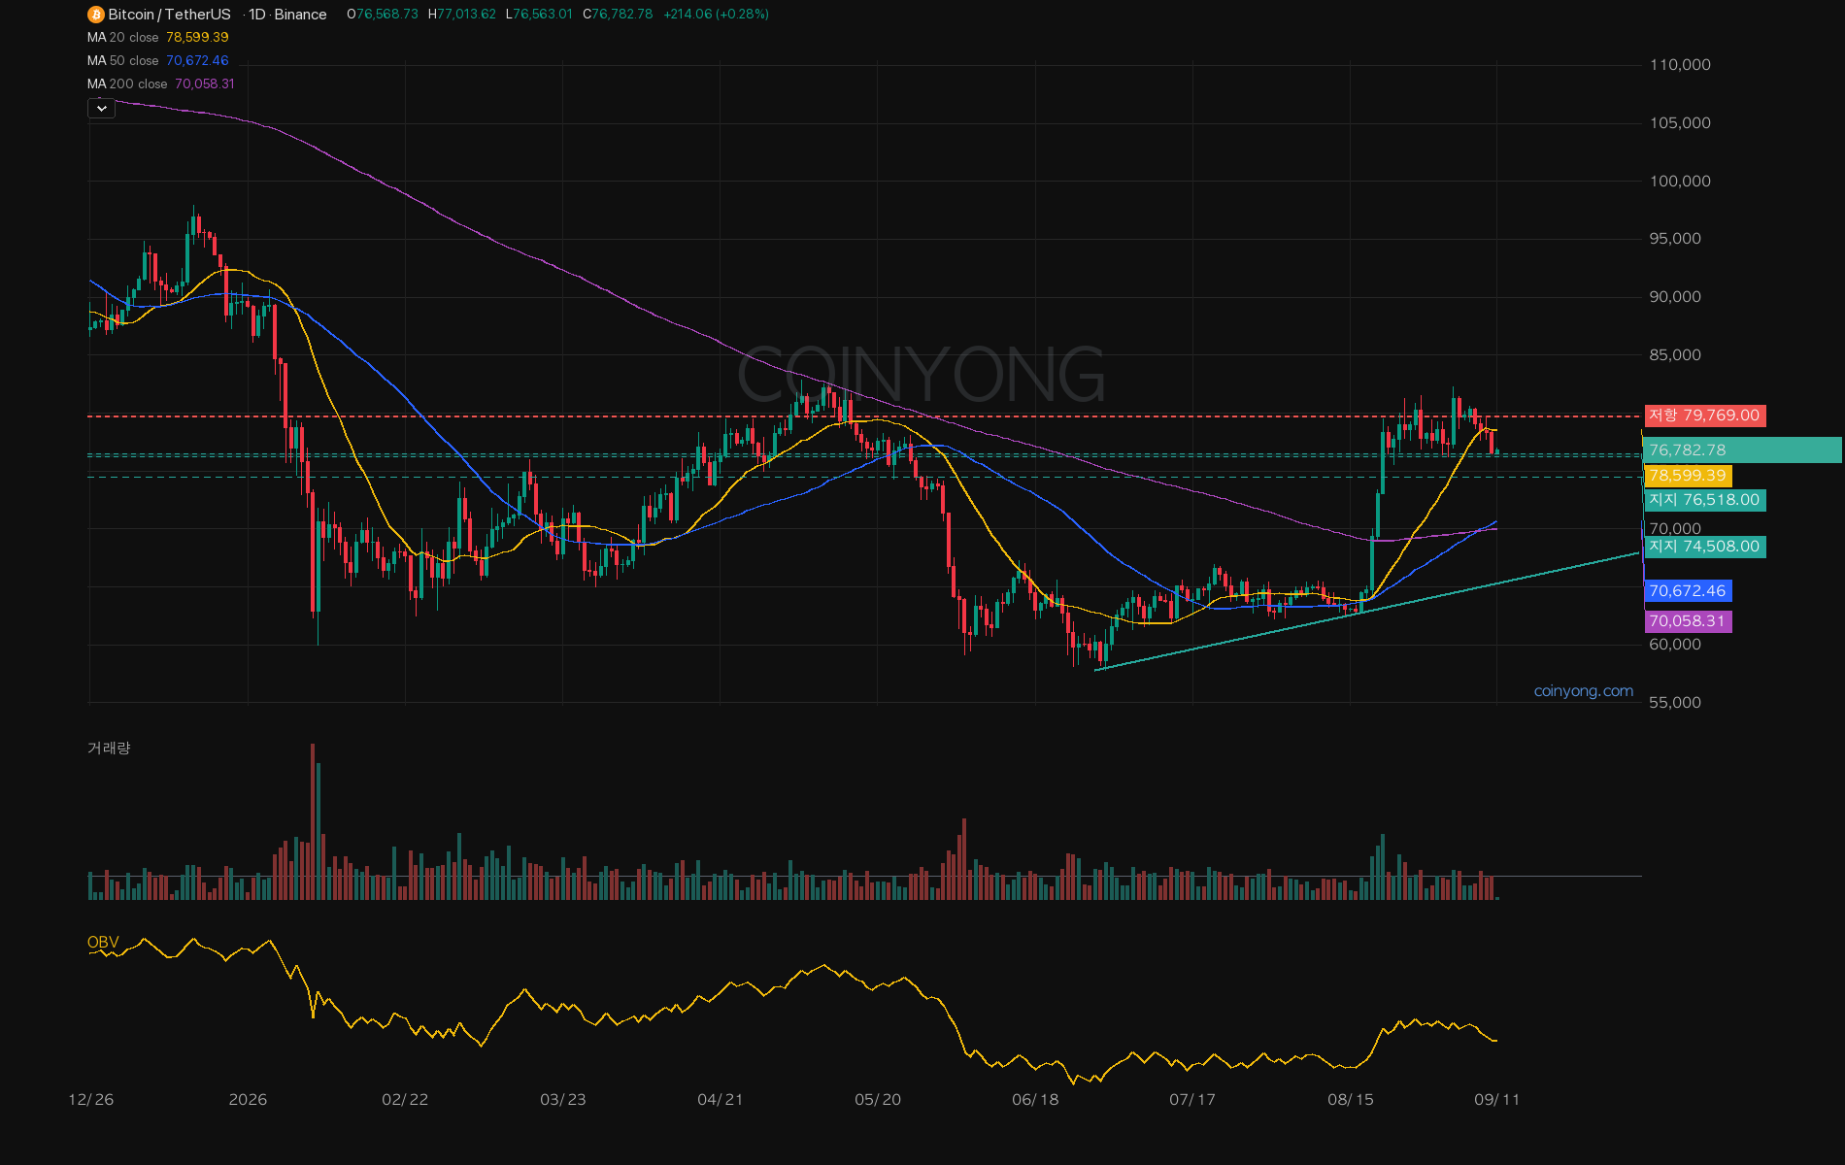Click the support 74,508.00 price label
Viewport: 1845px width, 1165px height.
point(1704,547)
